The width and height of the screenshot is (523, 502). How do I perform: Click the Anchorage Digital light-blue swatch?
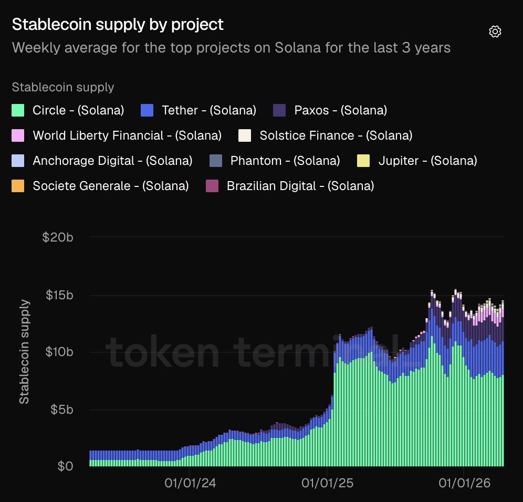click(18, 161)
